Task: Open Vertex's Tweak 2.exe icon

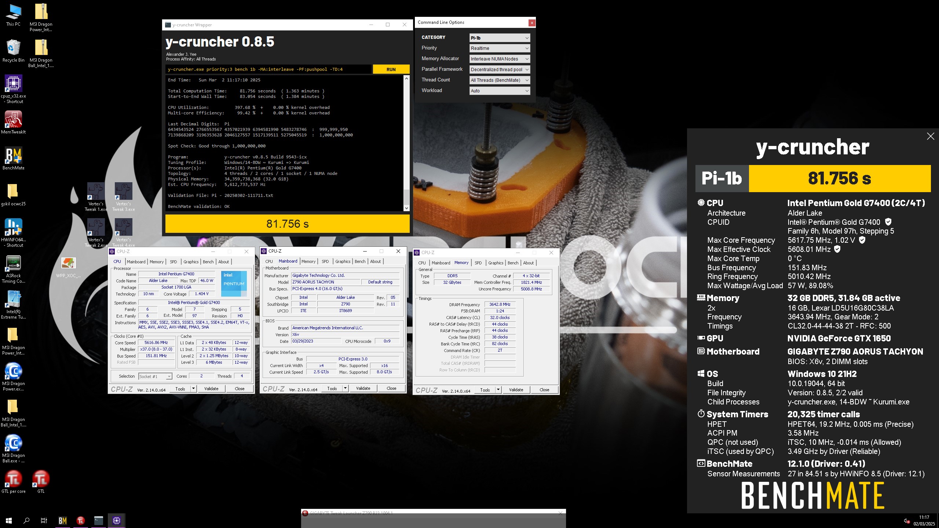Action: coord(96,233)
